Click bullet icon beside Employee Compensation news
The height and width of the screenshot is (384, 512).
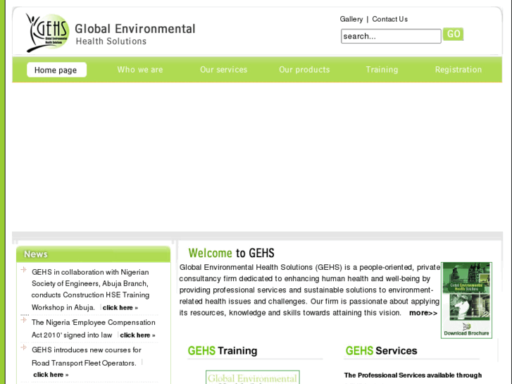(x=23, y=320)
